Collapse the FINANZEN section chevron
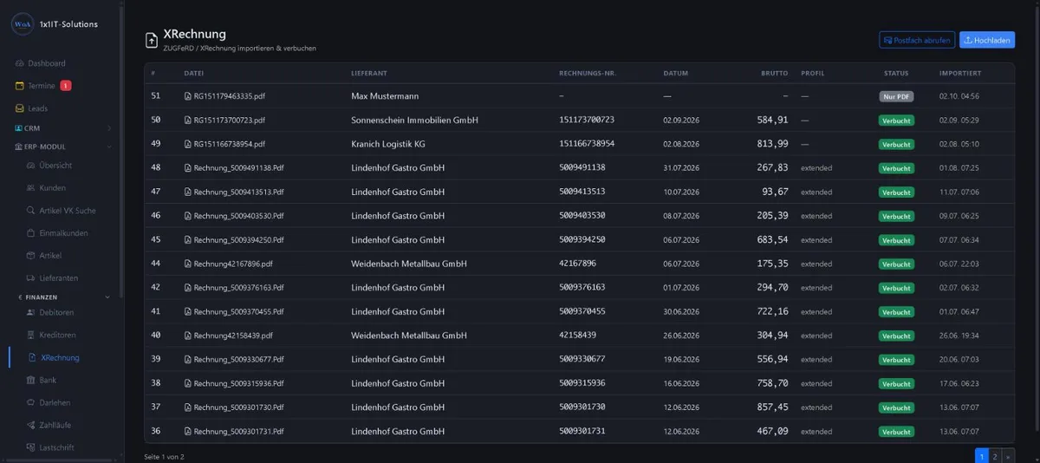The width and height of the screenshot is (1040, 463). (107, 297)
